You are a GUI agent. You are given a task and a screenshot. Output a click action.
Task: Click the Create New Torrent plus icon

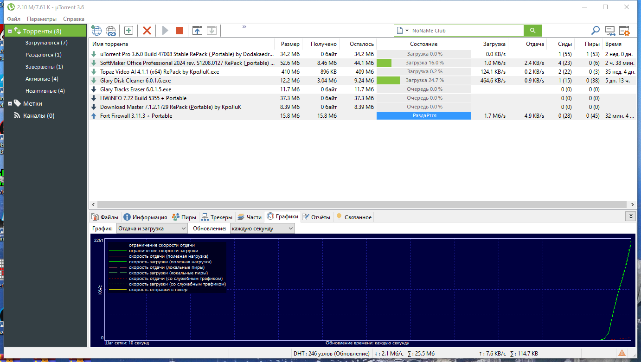128,31
